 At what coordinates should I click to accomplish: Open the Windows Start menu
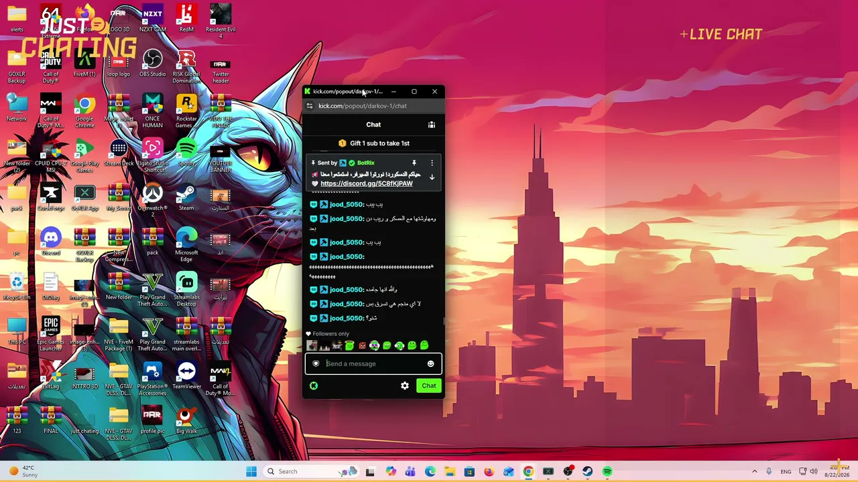pyautogui.click(x=251, y=471)
